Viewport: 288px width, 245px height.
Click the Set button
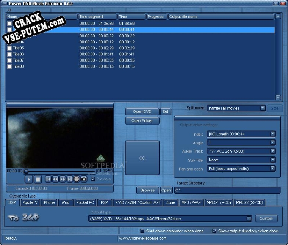[165, 112]
